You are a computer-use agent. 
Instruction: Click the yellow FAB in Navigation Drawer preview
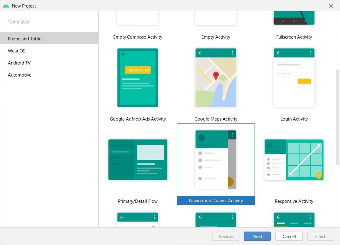pos(230,182)
